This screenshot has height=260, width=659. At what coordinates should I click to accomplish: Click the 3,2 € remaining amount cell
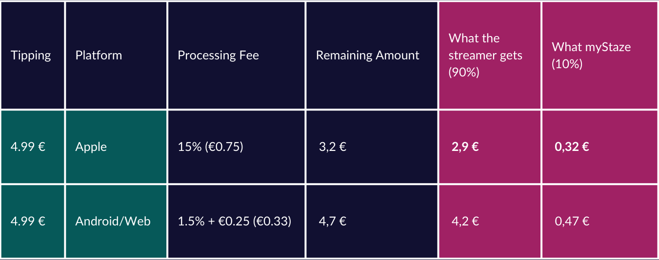coord(333,147)
